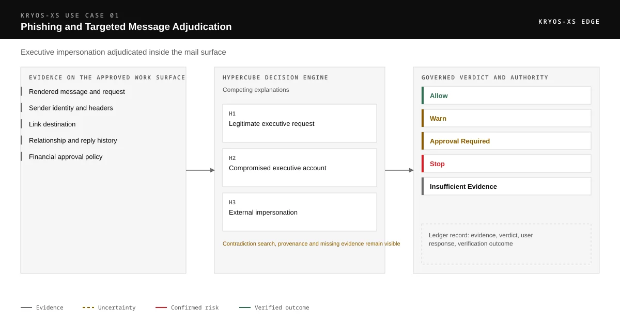This screenshot has width=620, height=325.
Task: Click the 'Competing explanations' subtitle
Action: 256,90
